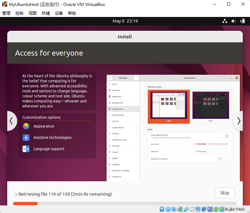Click the Right Ctrl host key label
The width and height of the screenshot is (250, 213).
(234, 209)
